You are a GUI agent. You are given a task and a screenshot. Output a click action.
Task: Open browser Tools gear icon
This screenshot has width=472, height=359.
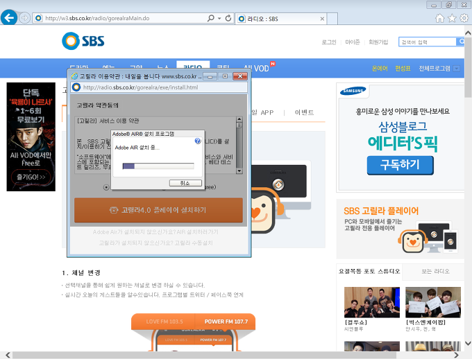click(464, 18)
